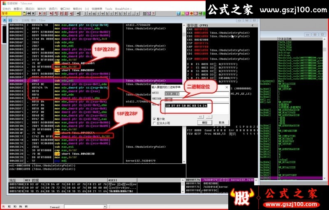The image size is (329, 210).
Task: Click the help question mark icon
Action: [x=153, y=14]
